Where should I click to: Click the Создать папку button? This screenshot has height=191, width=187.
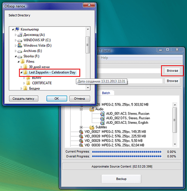pyautogui.click(x=23, y=99)
